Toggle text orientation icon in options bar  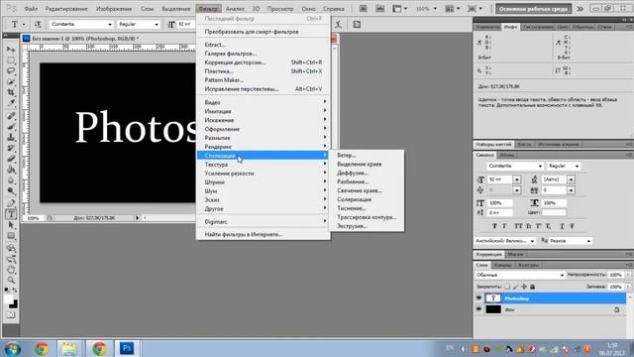pos(38,24)
